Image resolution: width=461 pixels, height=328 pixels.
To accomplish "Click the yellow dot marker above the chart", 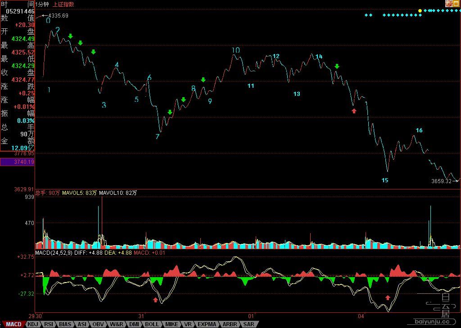I will click(x=420, y=11).
